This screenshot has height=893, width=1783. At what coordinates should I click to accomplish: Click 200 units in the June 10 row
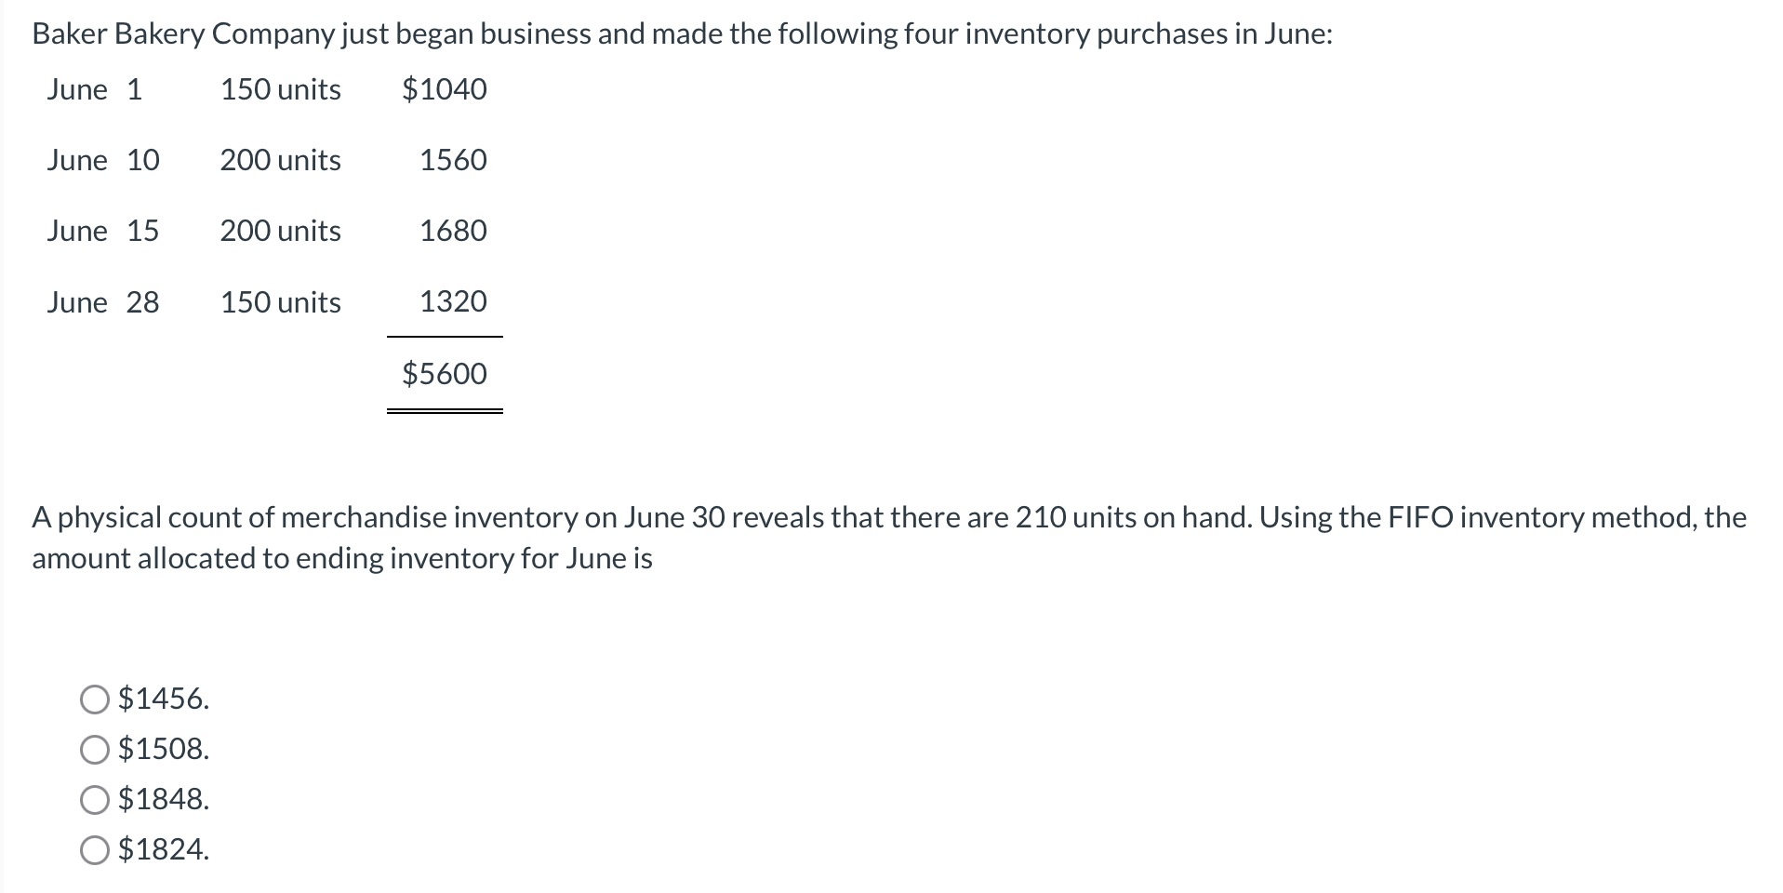click(280, 160)
